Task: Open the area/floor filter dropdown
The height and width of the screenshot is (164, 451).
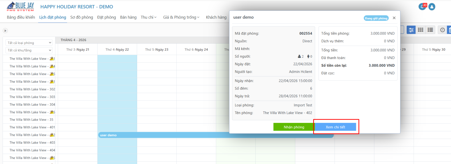Action: pos(29,50)
